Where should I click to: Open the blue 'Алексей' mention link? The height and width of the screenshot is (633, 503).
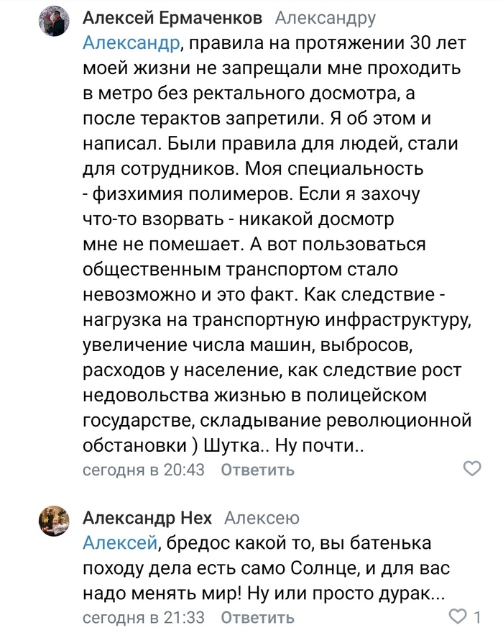120,543
